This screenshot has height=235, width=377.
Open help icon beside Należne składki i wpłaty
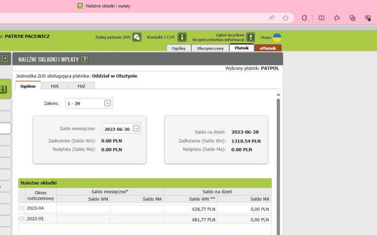(x=85, y=59)
